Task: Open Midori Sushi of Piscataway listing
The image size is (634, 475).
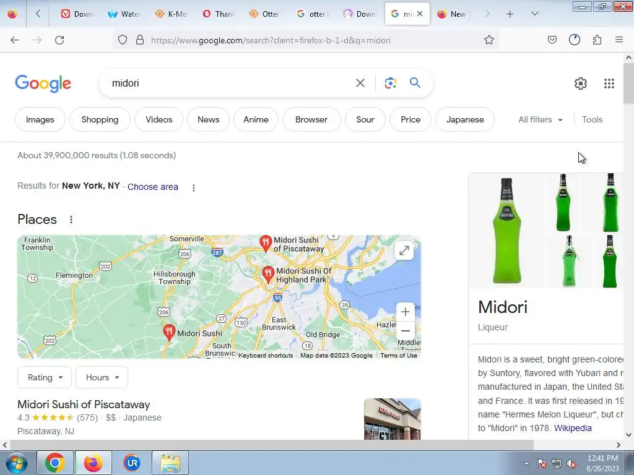Action: (x=84, y=404)
